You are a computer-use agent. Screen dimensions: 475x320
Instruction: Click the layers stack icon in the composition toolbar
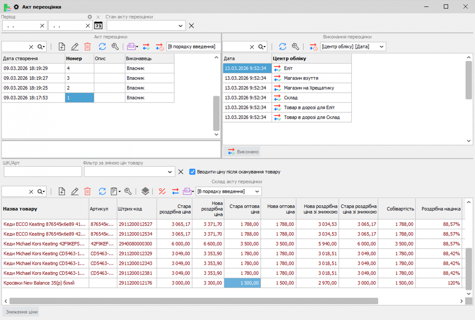[145, 192]
